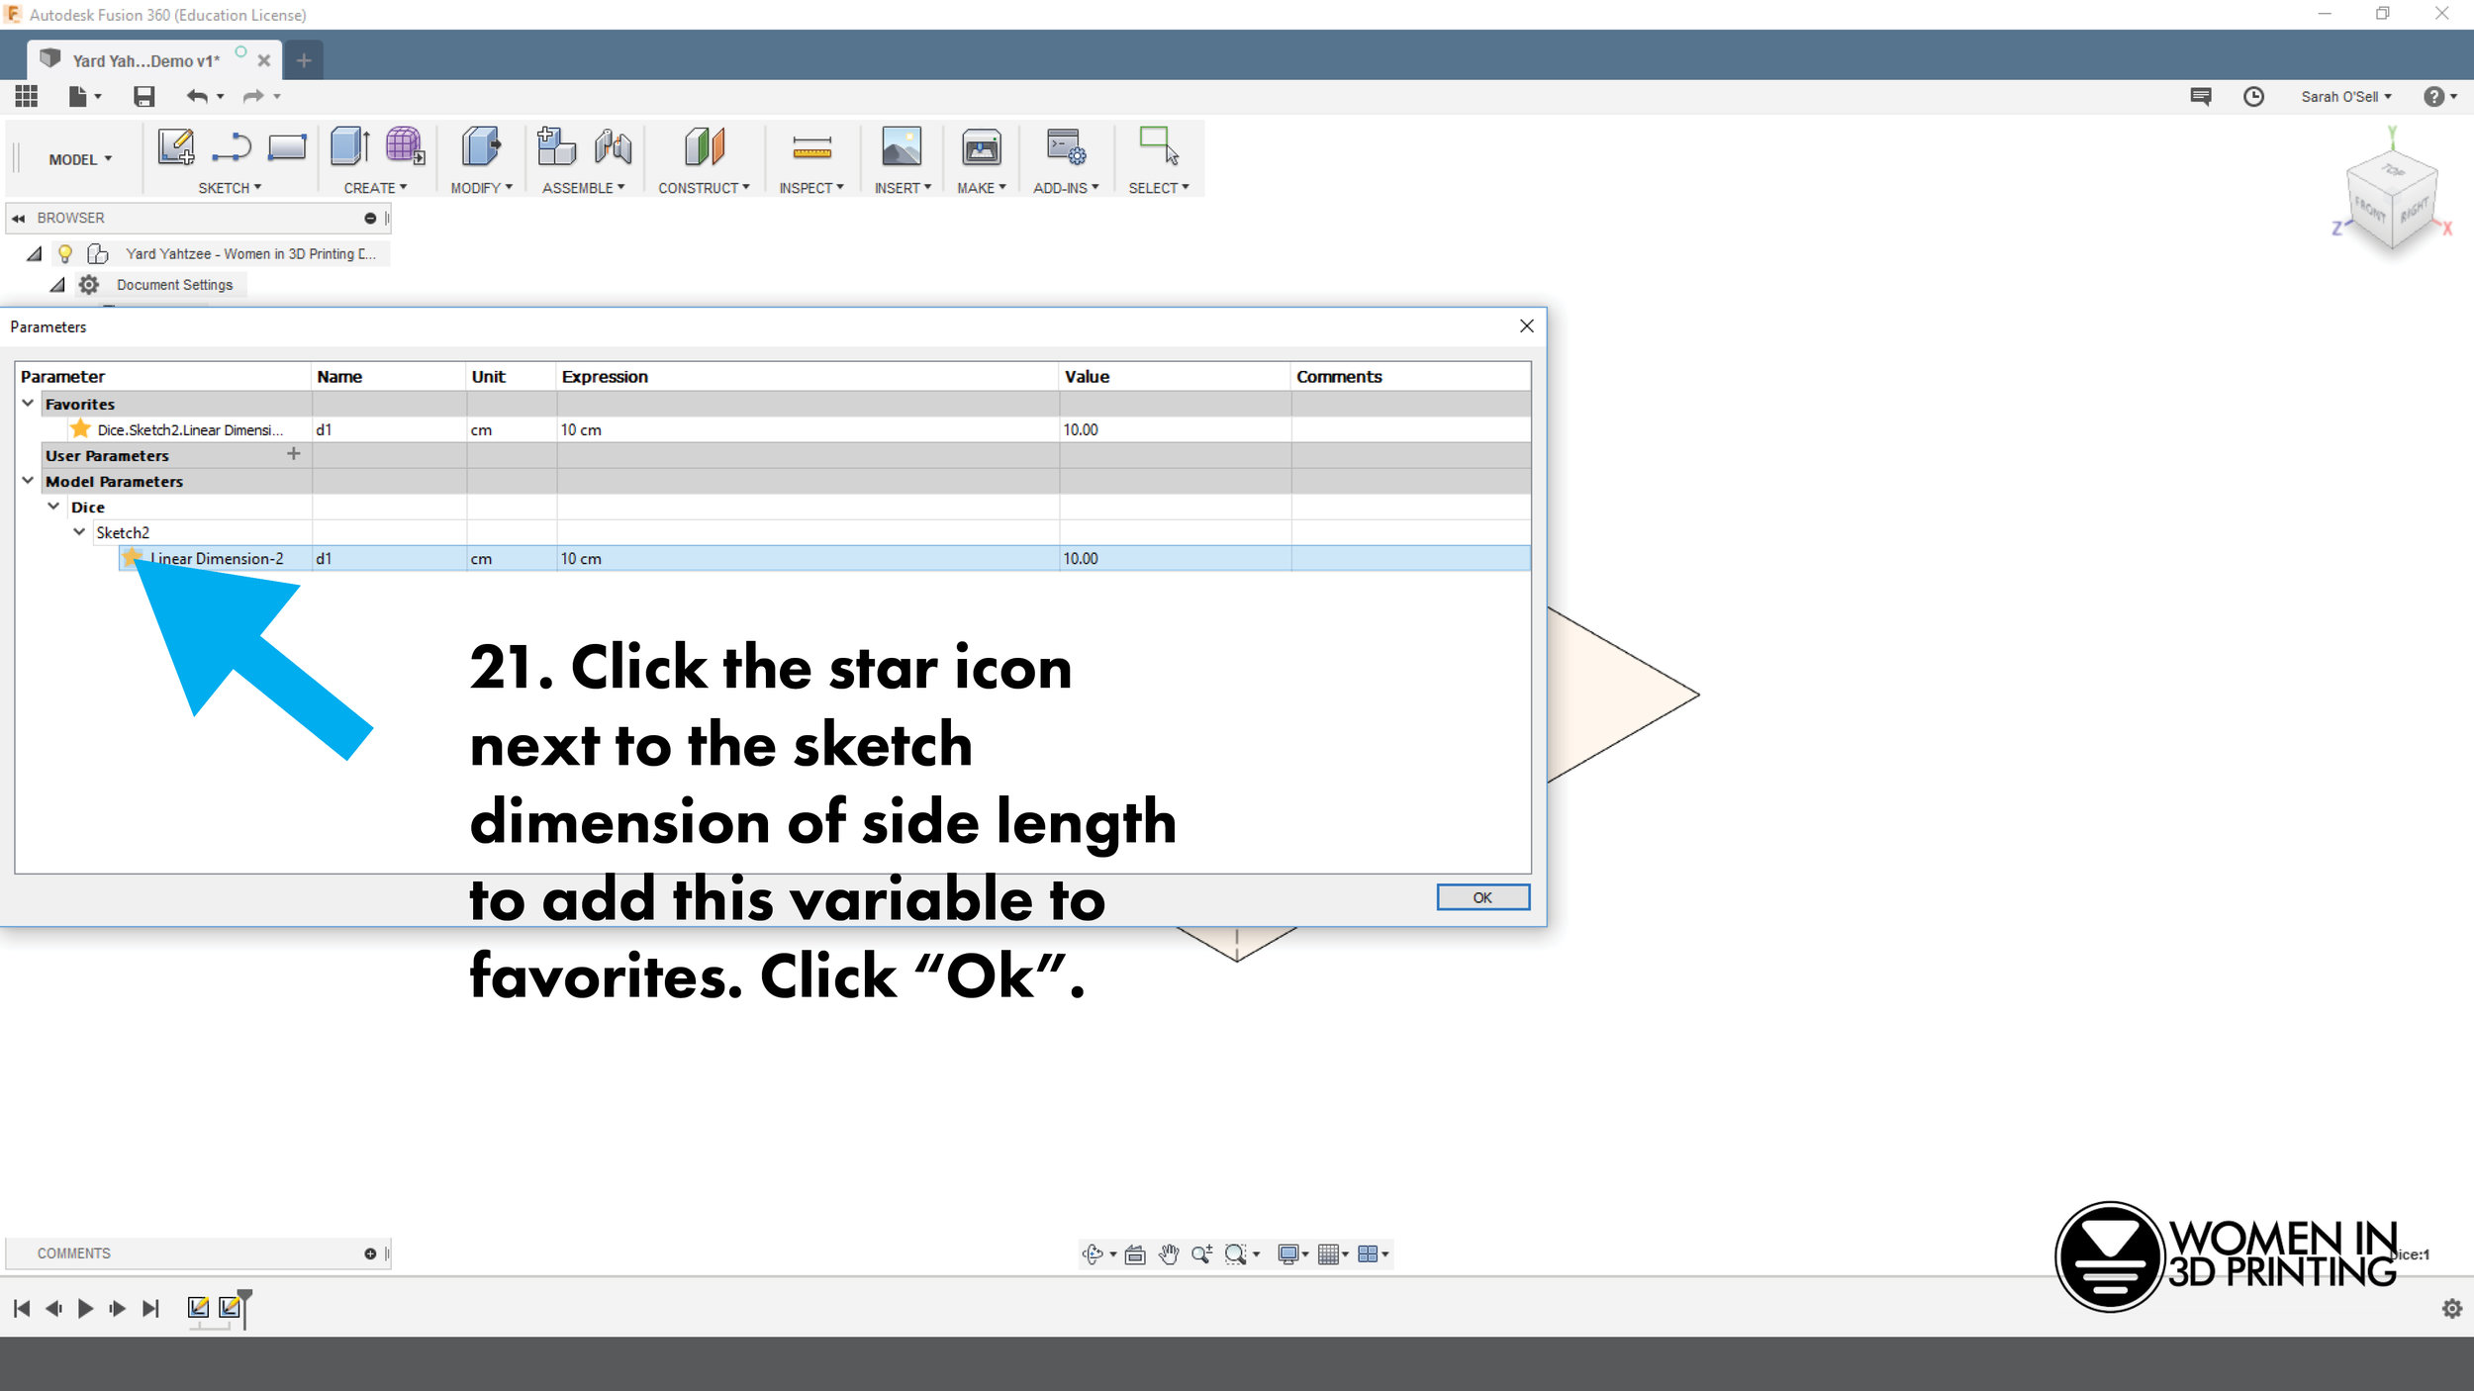The width and height of the screenshot is (2474, 1391).
Task: Switch to the Yard Yah...Demo v1 tab
Action: click(145, 60)
